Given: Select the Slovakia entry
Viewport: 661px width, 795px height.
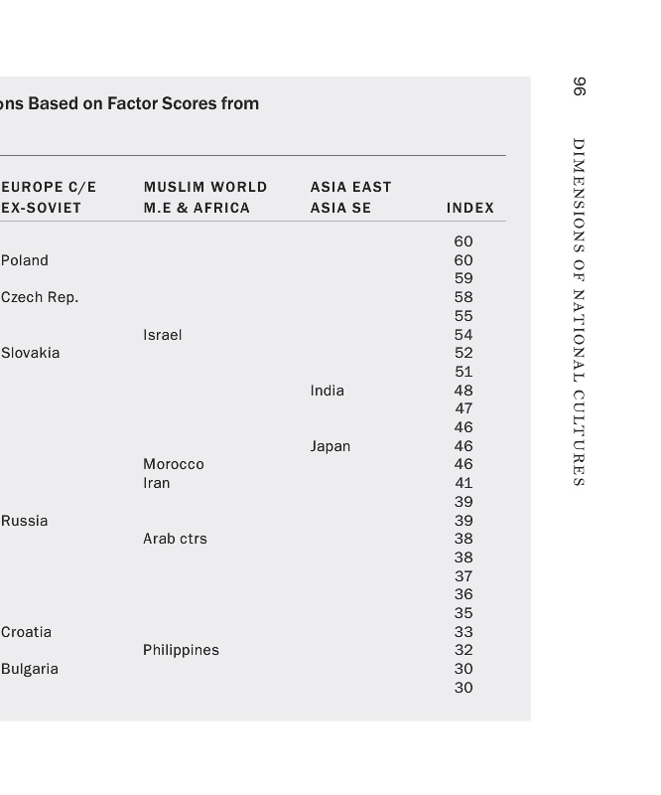Looking at the screenshot, I should click(31, 353).
